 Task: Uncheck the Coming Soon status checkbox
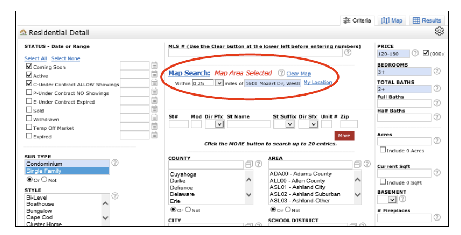(29, 66)
